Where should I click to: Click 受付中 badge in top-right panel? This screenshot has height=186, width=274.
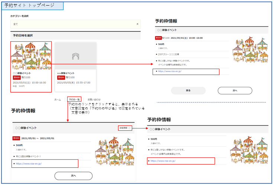[158, 38]
